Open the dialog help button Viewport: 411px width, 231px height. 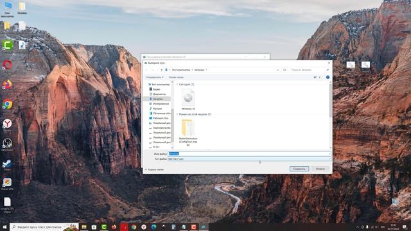coord(328,77)
